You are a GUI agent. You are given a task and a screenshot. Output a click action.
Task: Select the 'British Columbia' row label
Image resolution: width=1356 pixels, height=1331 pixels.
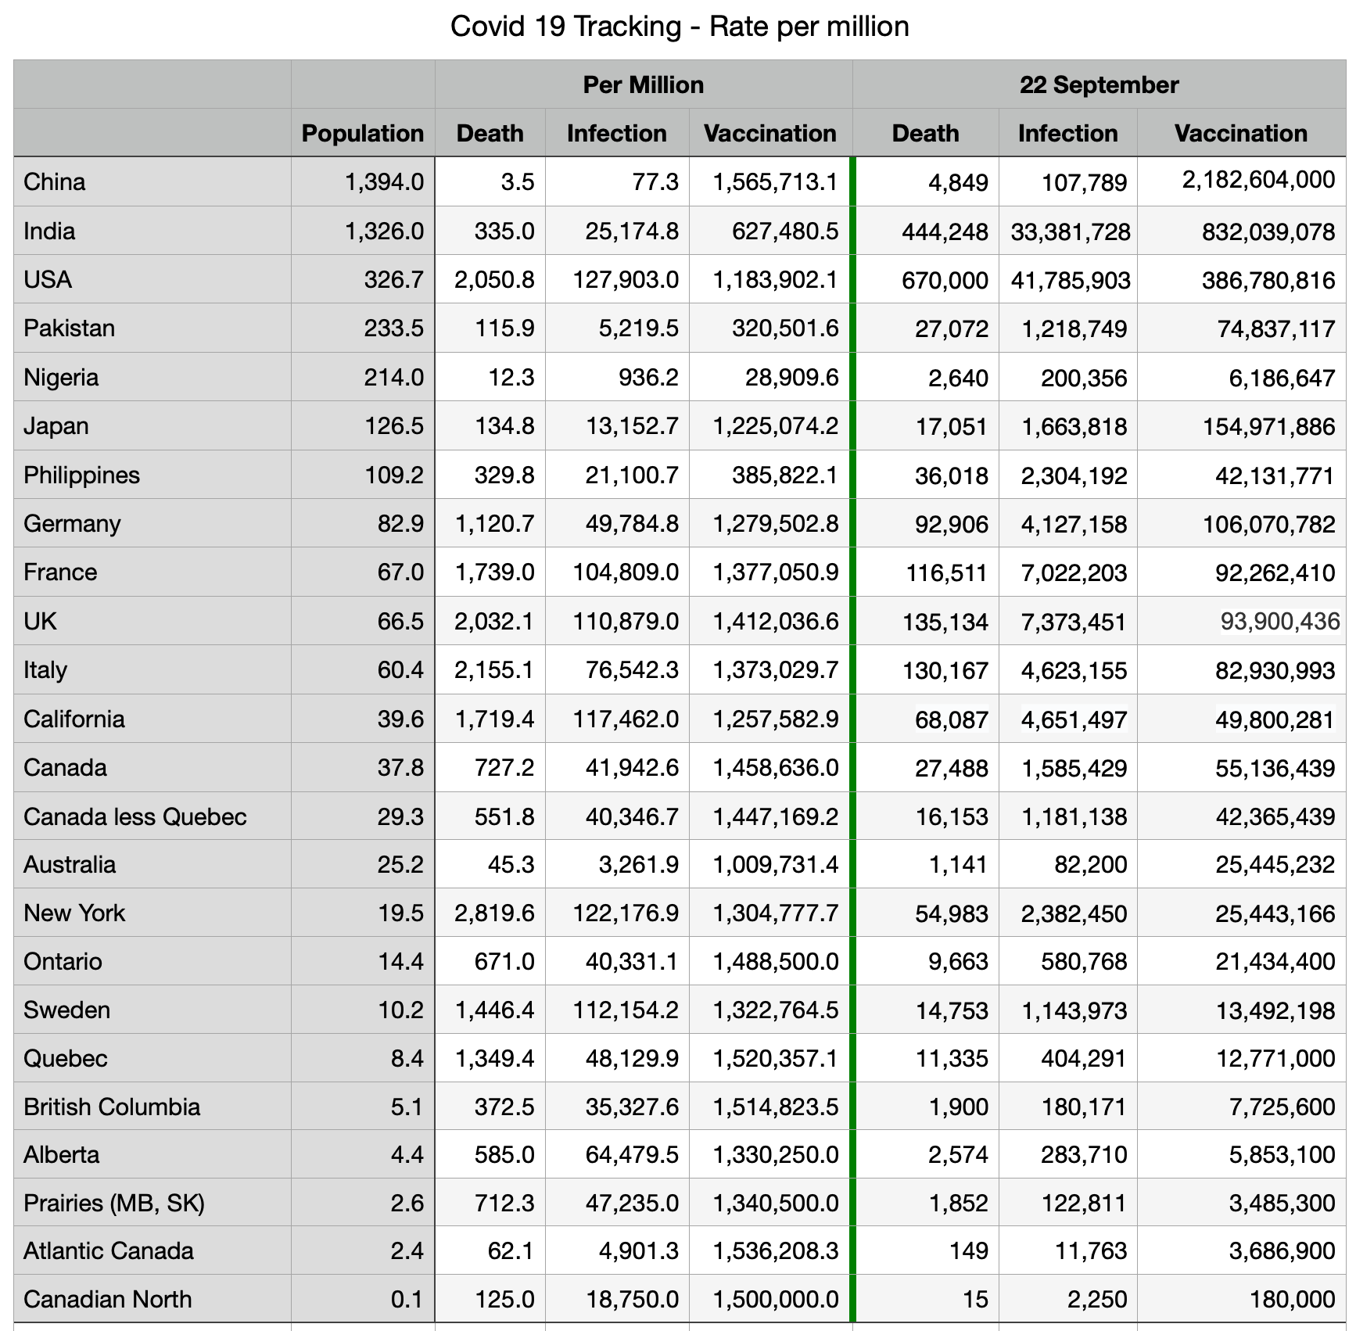[x=112, y=1107]
